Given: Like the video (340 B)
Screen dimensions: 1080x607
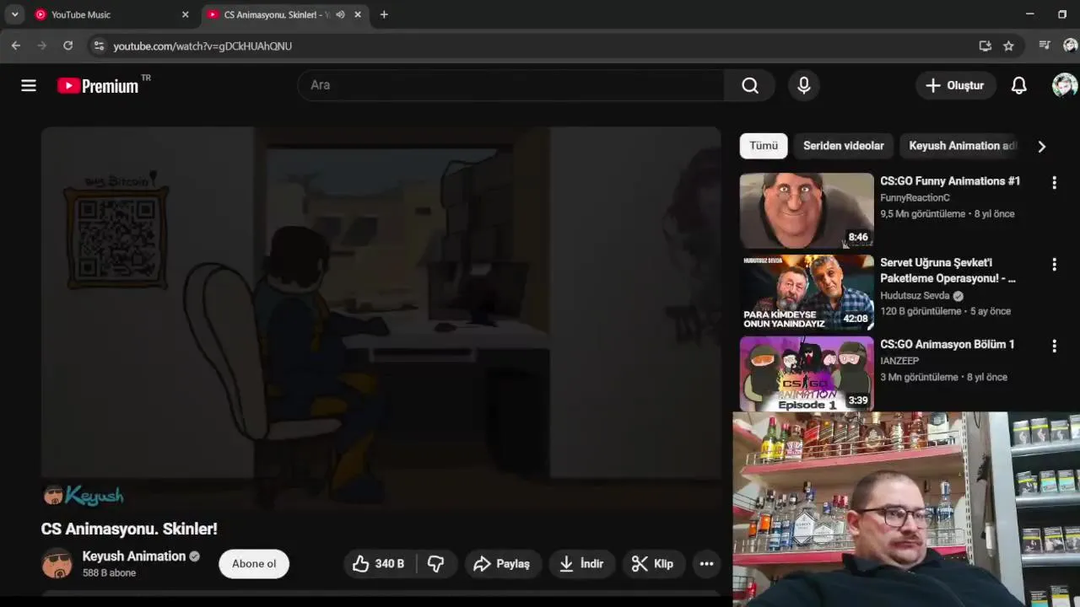Looking at the screenshot, I should tap(379, 564).
